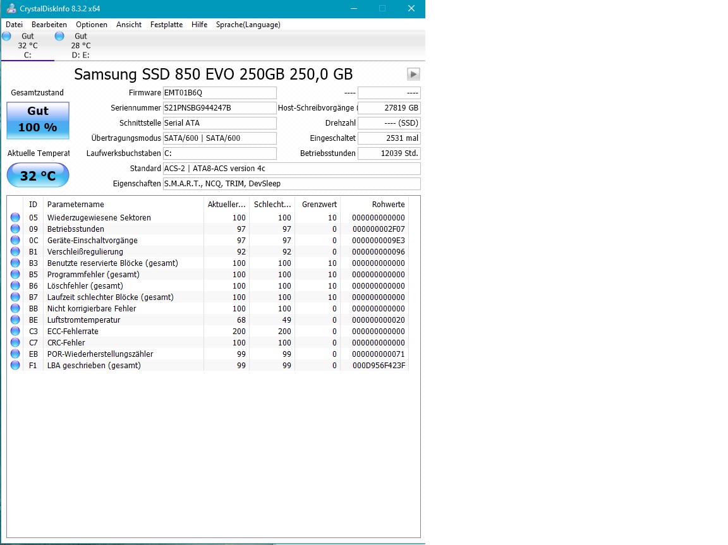The height and width of the screenshot is (545, 728).
Task: Open the Hilfe menu
Action: point(199,25)
